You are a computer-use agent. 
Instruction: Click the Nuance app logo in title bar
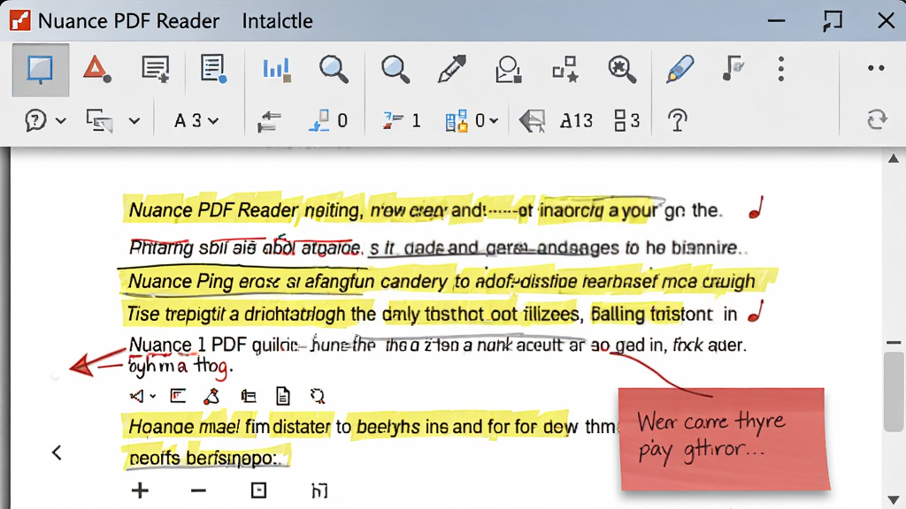tap(19, 21)
